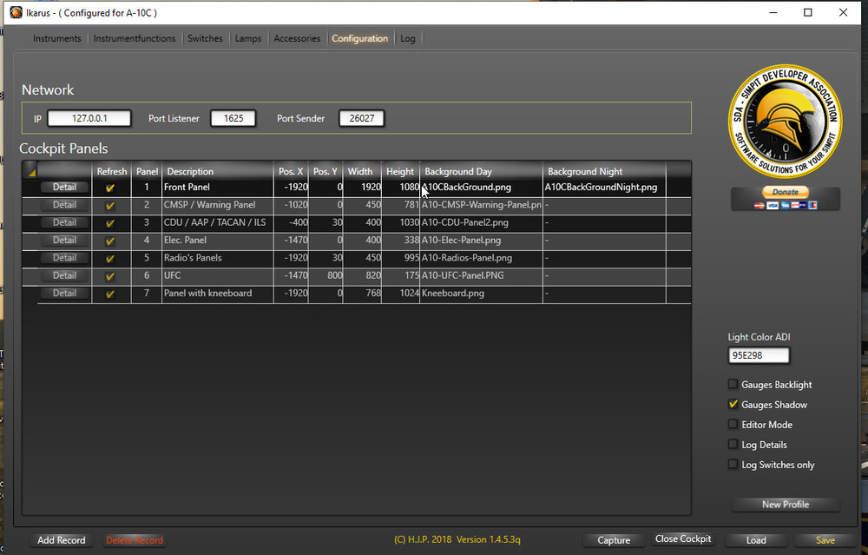Open the Instruments tab
The height and width of the screenshot is (555, 868).
click(x=57, y=38)
